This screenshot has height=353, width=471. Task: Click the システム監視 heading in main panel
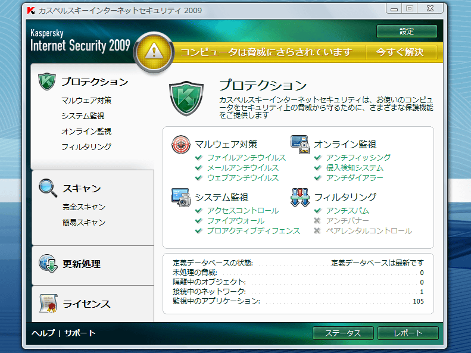coord(222,198)
